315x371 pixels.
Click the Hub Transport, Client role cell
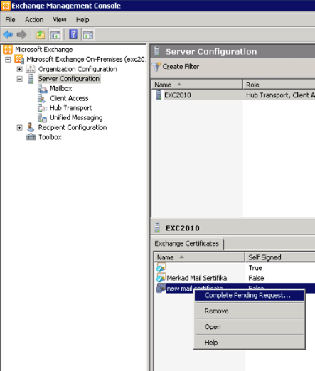click(280, 95)
